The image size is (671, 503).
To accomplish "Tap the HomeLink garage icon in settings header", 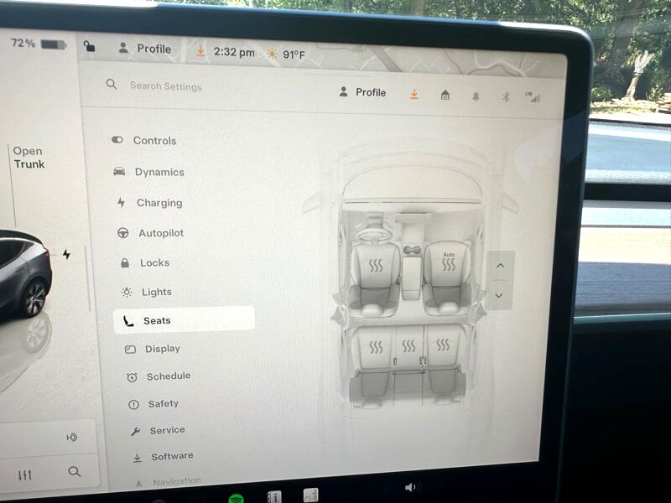I will coord(445,95).
